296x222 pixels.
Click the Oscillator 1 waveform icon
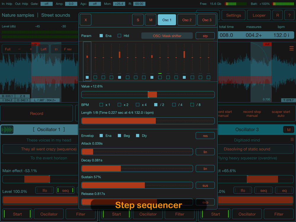tap(7, 129)
